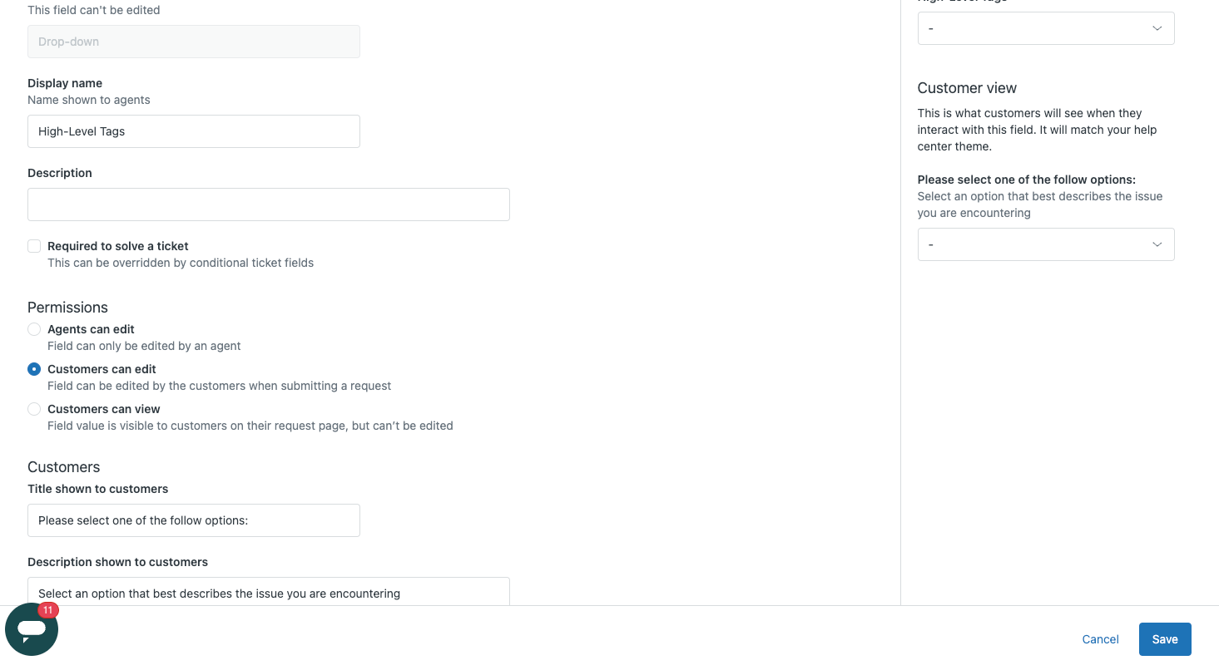Enable Required to solve a ticket checkbox
The height and width of the screenshot is (670, 1219).
(34, 246)
